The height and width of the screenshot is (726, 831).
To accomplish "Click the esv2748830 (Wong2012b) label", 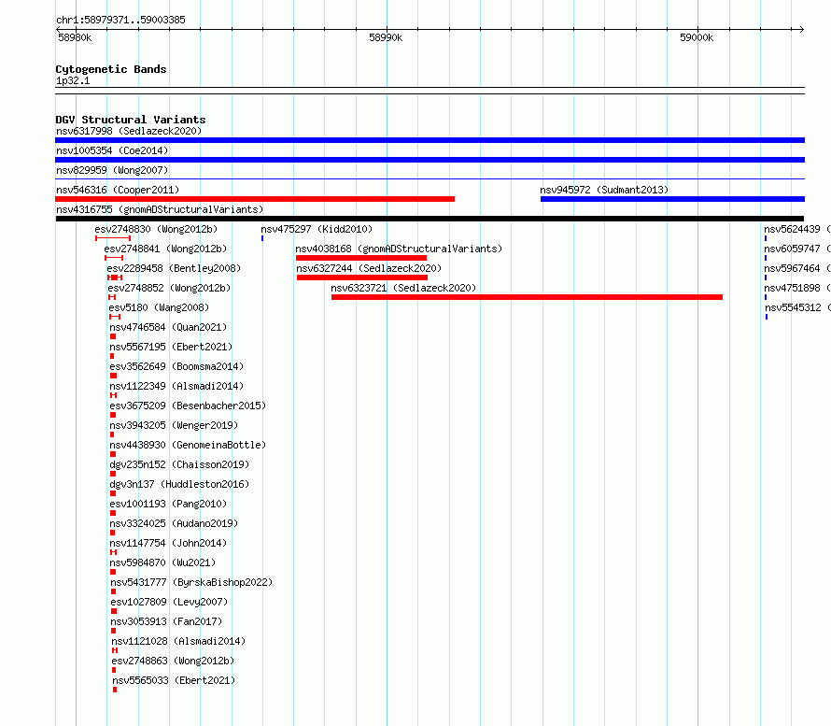I will coord(156,229).
